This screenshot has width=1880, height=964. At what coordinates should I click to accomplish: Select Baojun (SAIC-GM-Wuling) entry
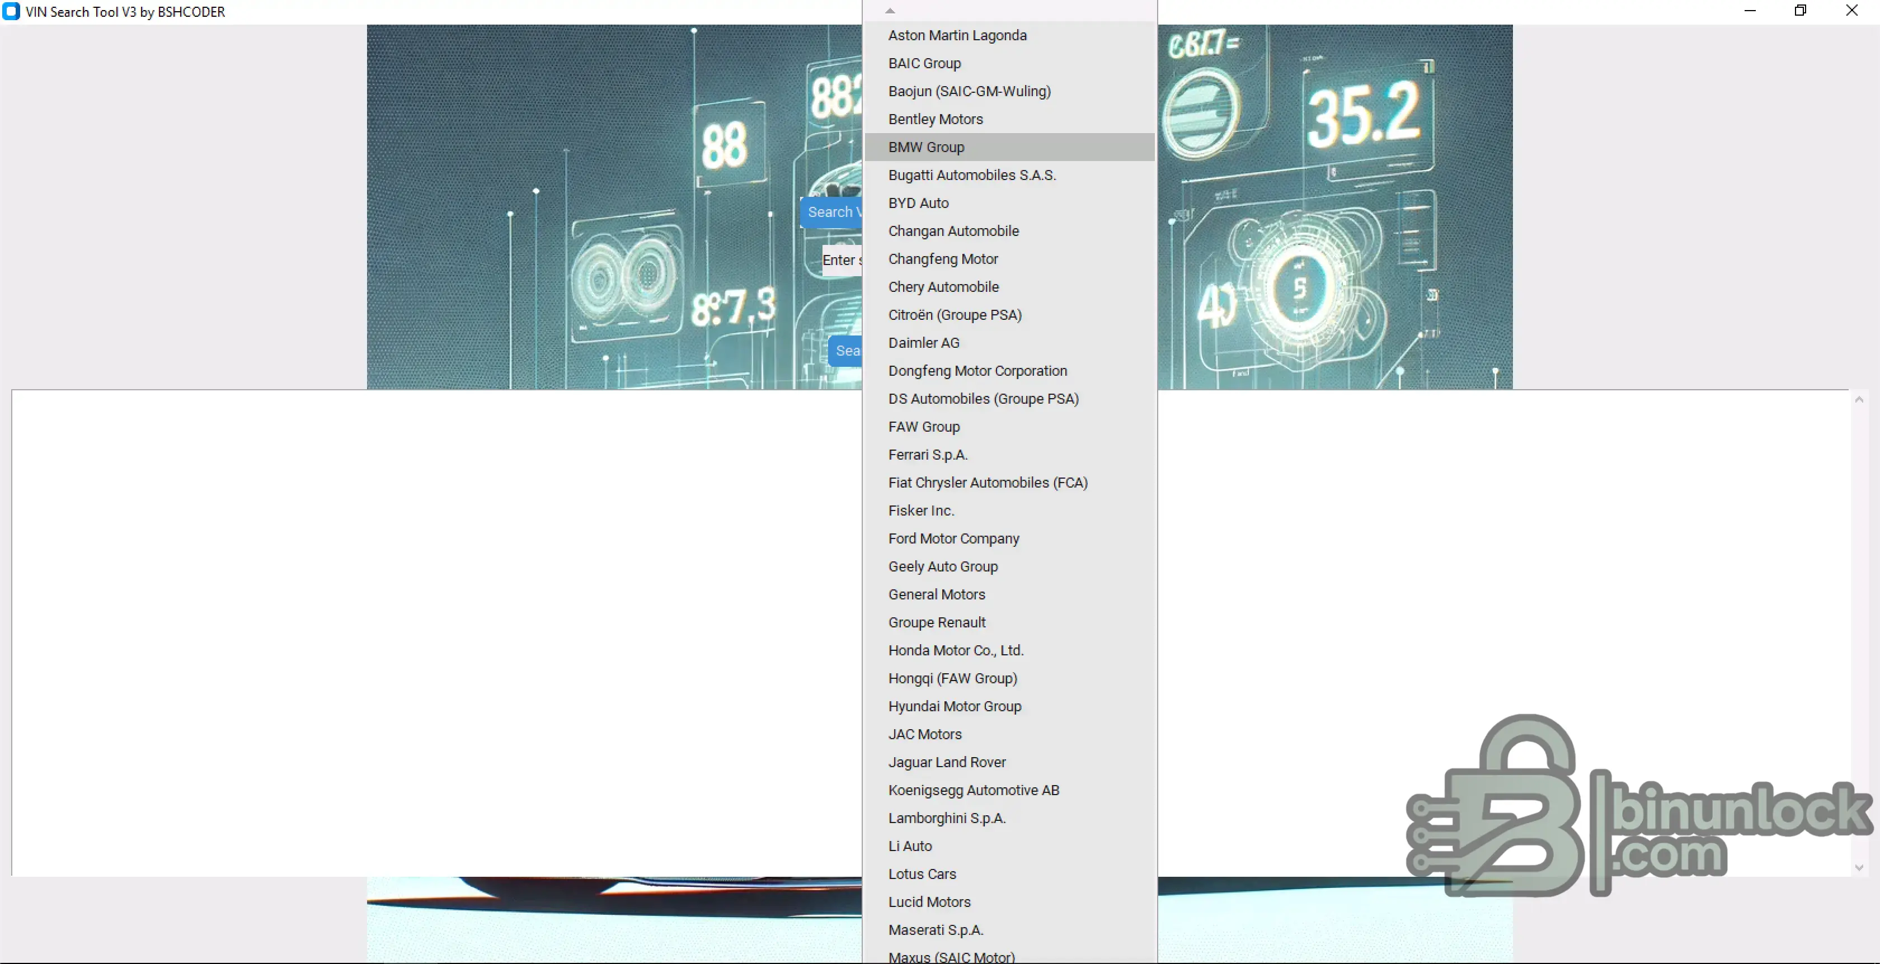coord(1009,91)
